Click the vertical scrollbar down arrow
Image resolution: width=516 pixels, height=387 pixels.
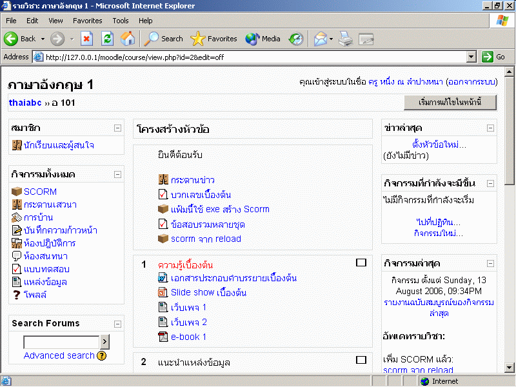pyautogui.click(x=510, y=368)
